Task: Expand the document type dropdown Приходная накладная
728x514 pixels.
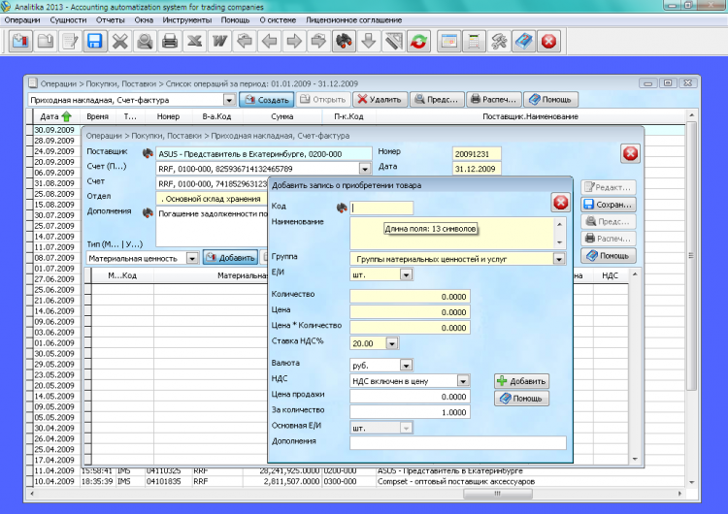Action: click(229, 100)
